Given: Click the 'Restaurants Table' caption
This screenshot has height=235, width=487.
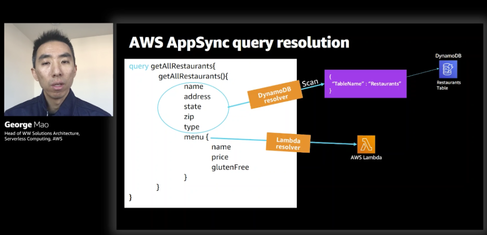Looking at the screenshot, I should (x=449, y=85).
